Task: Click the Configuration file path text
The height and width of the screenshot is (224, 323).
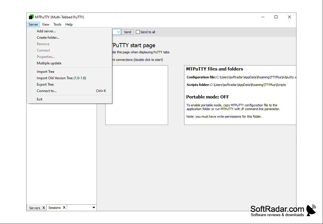Action: click(256, 77)
